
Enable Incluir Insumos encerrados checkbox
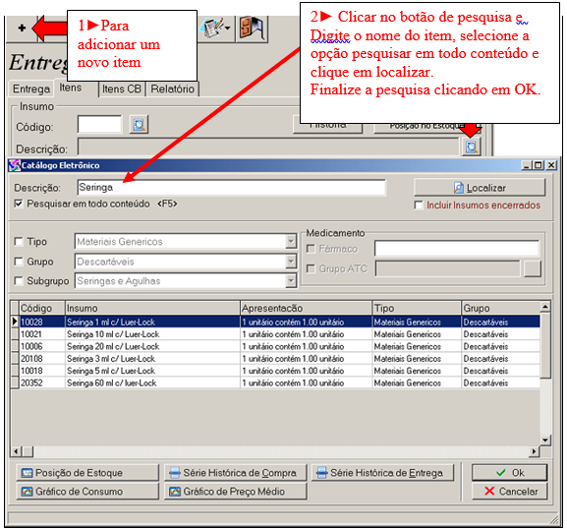pyautogui.click(x=419, y=206)
